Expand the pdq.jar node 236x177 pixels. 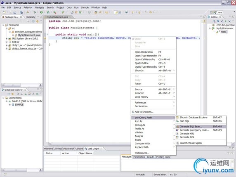7,42
